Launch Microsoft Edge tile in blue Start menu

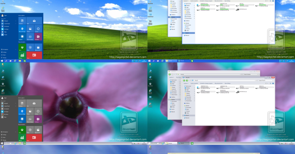point(22,29)
